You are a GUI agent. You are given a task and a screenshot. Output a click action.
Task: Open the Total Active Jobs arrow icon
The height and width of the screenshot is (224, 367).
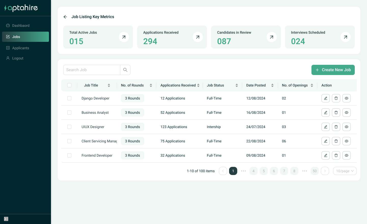(124, 37)
